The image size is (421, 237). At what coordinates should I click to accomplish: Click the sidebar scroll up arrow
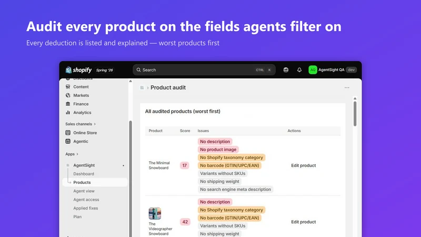[131, 81]
